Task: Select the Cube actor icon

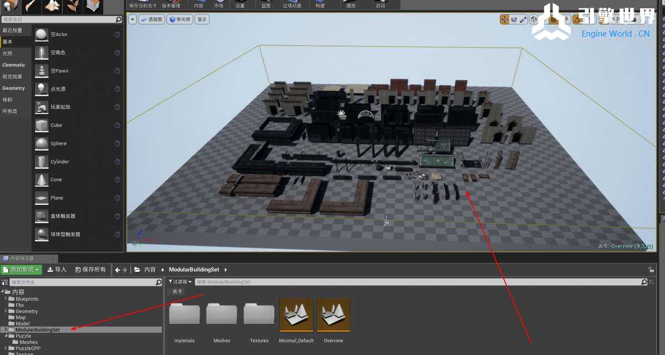Action: [42, 125]
